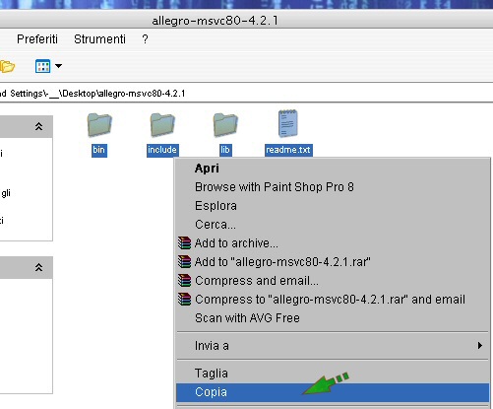
Task: Select the include folder icon
Action: 162,124
